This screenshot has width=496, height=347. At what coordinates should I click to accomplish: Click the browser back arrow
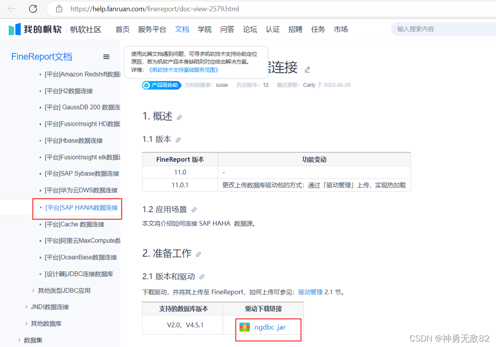pyautogui.click(x=11, y=9)
